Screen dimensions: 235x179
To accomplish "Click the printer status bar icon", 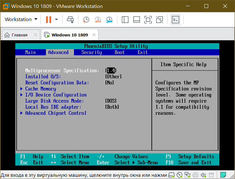I will click(x=195, y=175).
